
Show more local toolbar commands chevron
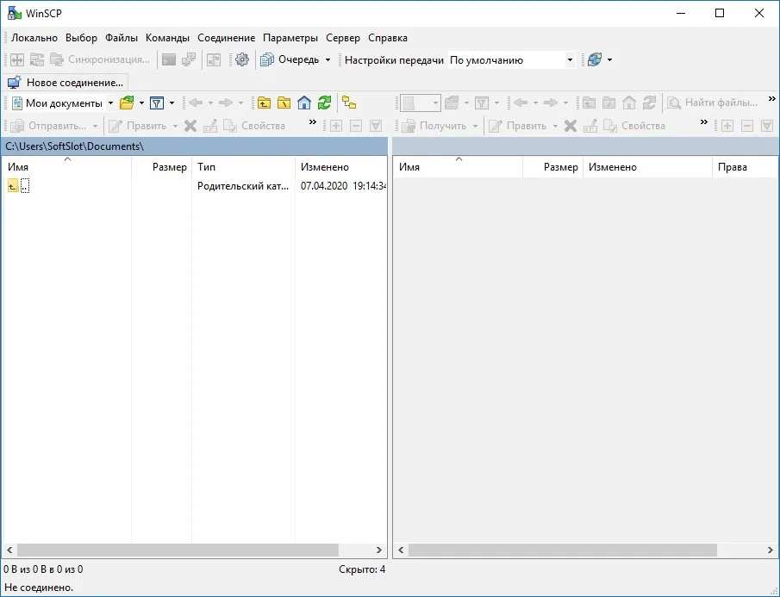coord(312,122)
